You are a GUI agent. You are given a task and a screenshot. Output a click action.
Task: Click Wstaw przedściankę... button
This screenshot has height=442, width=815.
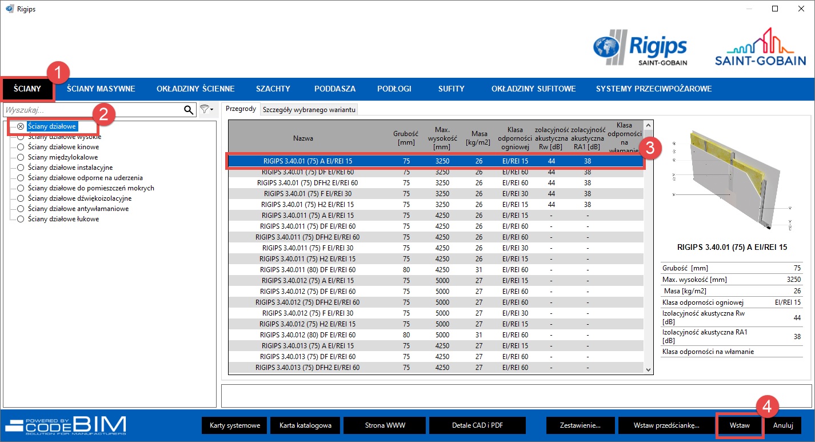[666, 425]
